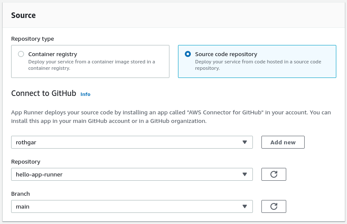The width and height of the screenshot is (347, 224).
Task: Click the arrow on the hello-app-runner dropdown
Action: [245, 174]
